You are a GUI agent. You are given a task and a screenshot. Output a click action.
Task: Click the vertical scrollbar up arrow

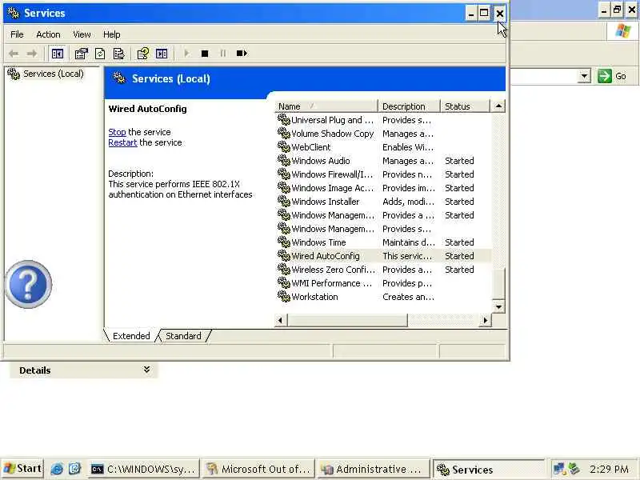(498, 106)
